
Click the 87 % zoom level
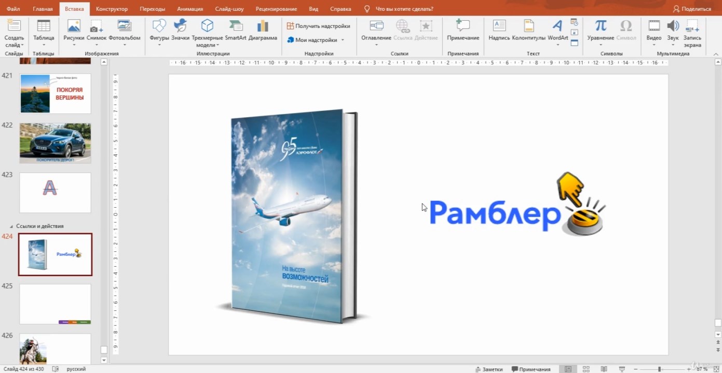click(x=702, y=369)
